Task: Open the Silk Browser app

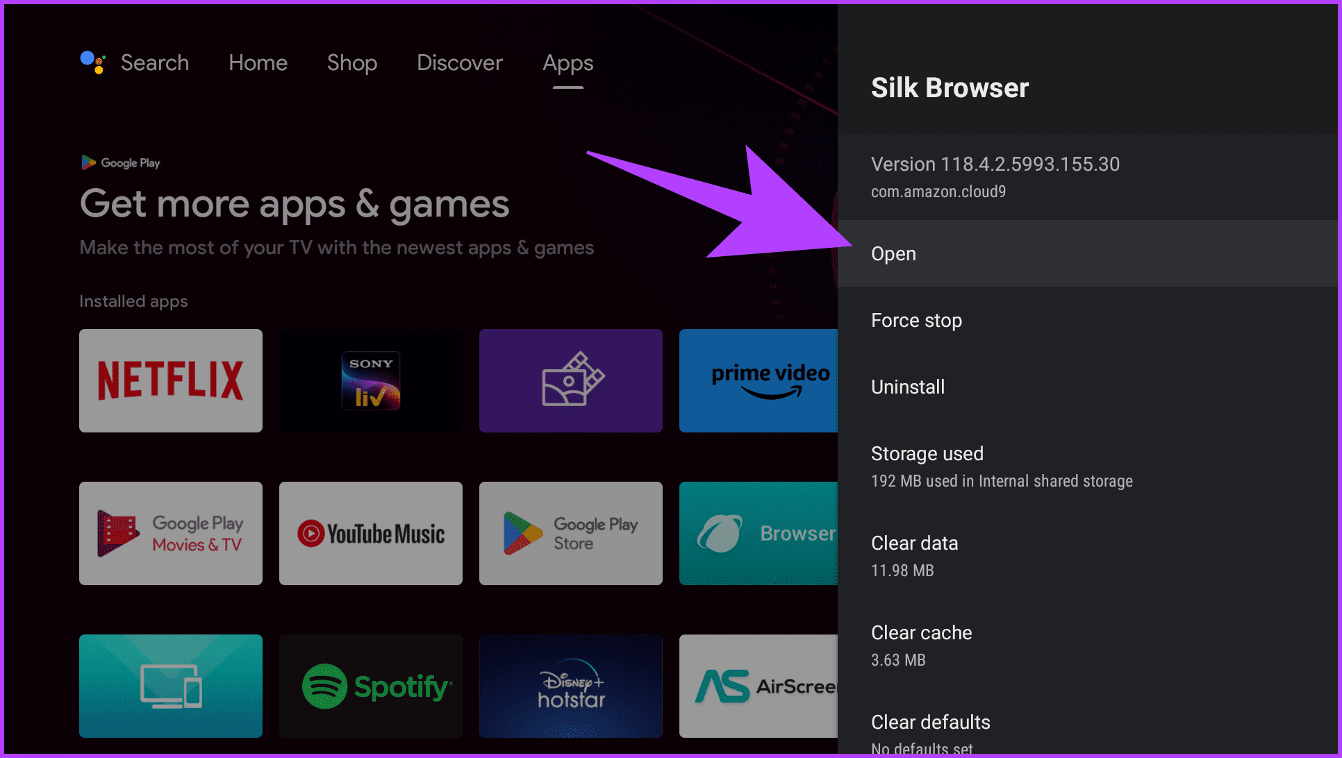Action: [x=893, y=253]
